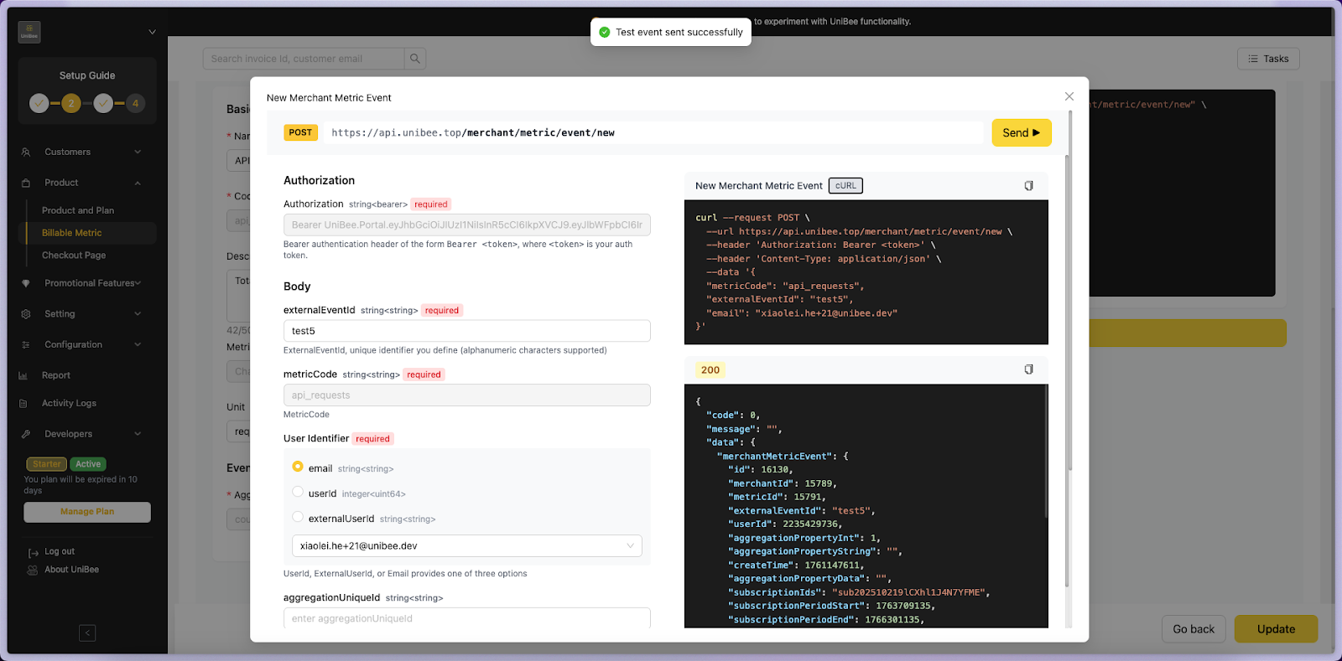
Task: Click the Tasks button
Action: [1268, 59]
